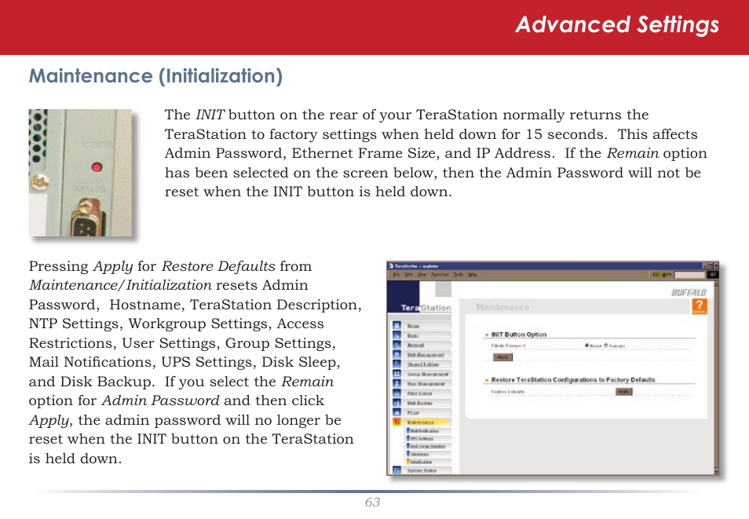Select the Reset radio button for Admin Password
Screen dimensions: 749x519
click(586, 345)
